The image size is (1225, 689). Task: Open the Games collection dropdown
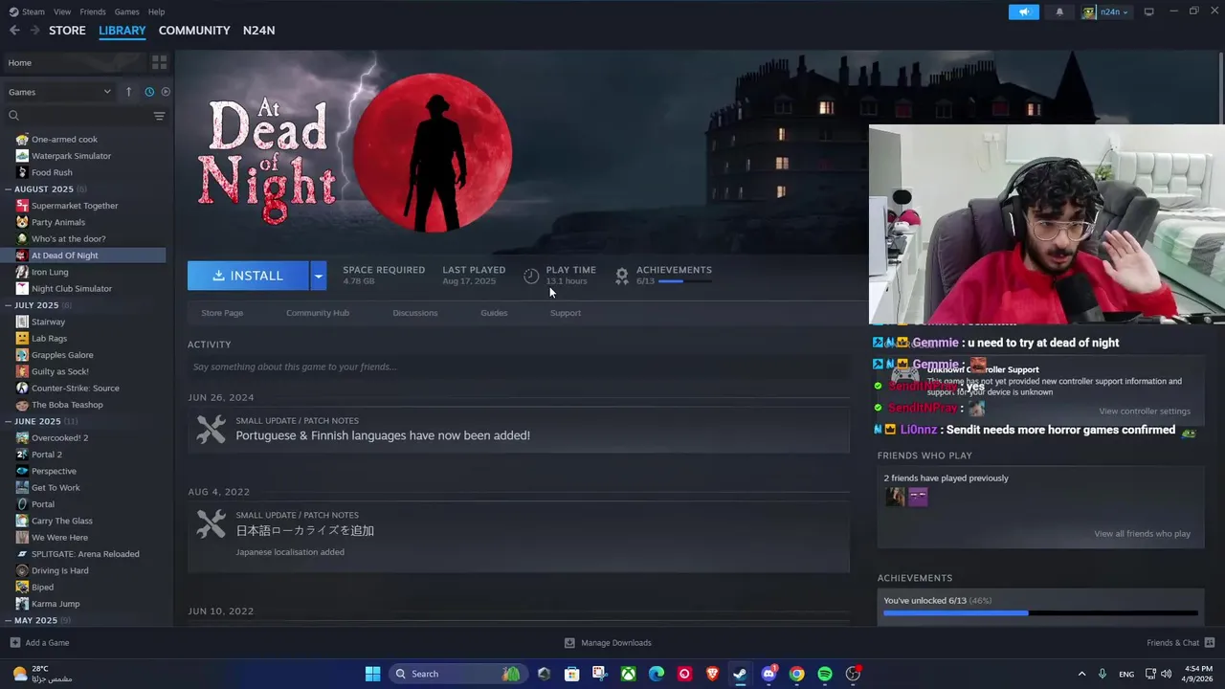click(x=59, y=92)
